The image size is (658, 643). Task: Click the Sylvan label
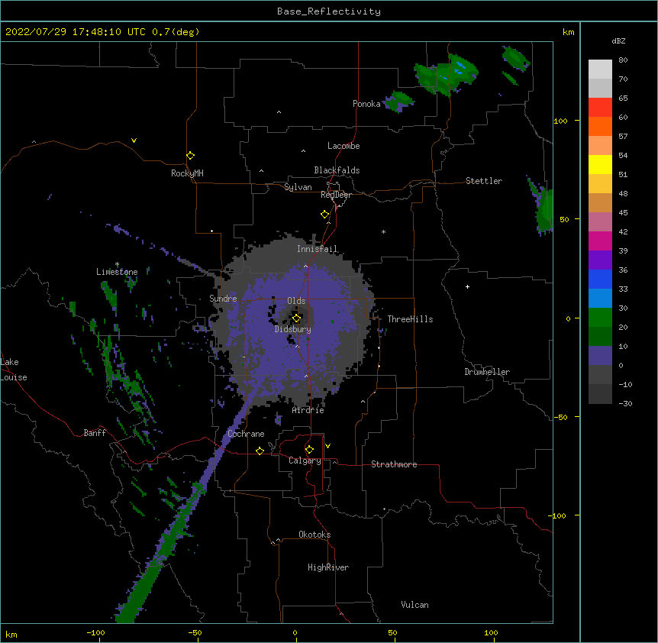pyautogui.click(x=298, y=187)
